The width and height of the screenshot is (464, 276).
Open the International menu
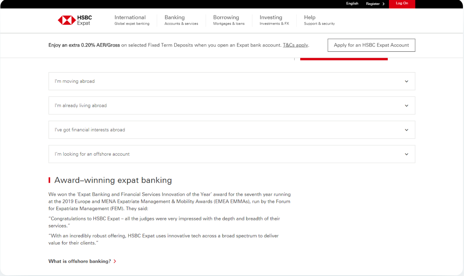(x=132, y=20)
